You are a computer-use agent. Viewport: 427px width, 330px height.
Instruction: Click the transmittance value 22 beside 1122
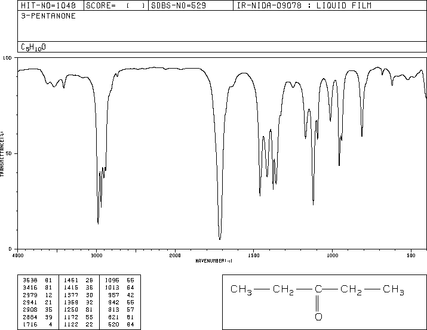click(90, 324)
